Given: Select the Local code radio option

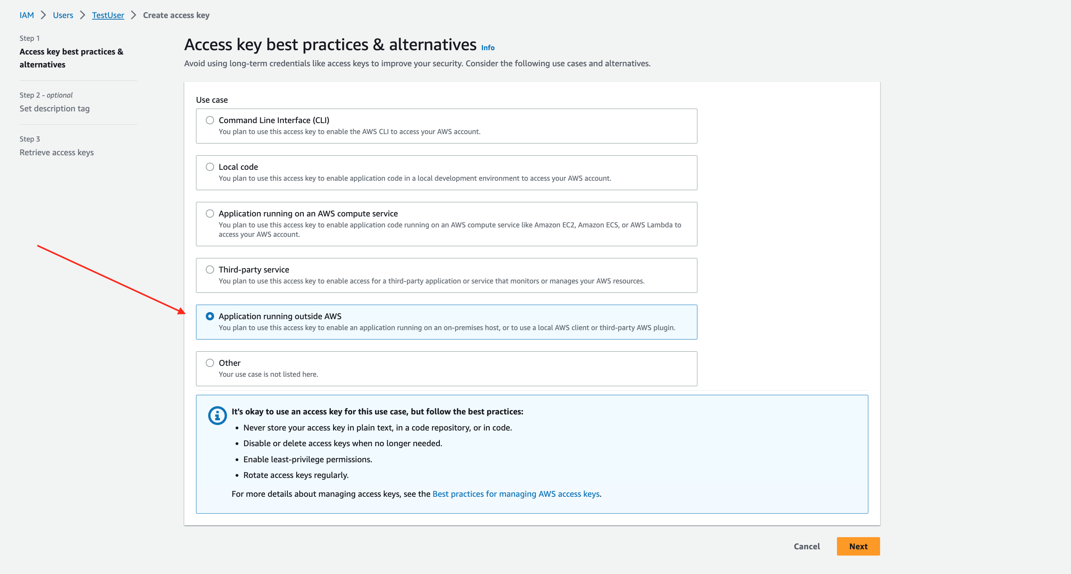Looking at the screenshot, I should [x=210, y=167].
